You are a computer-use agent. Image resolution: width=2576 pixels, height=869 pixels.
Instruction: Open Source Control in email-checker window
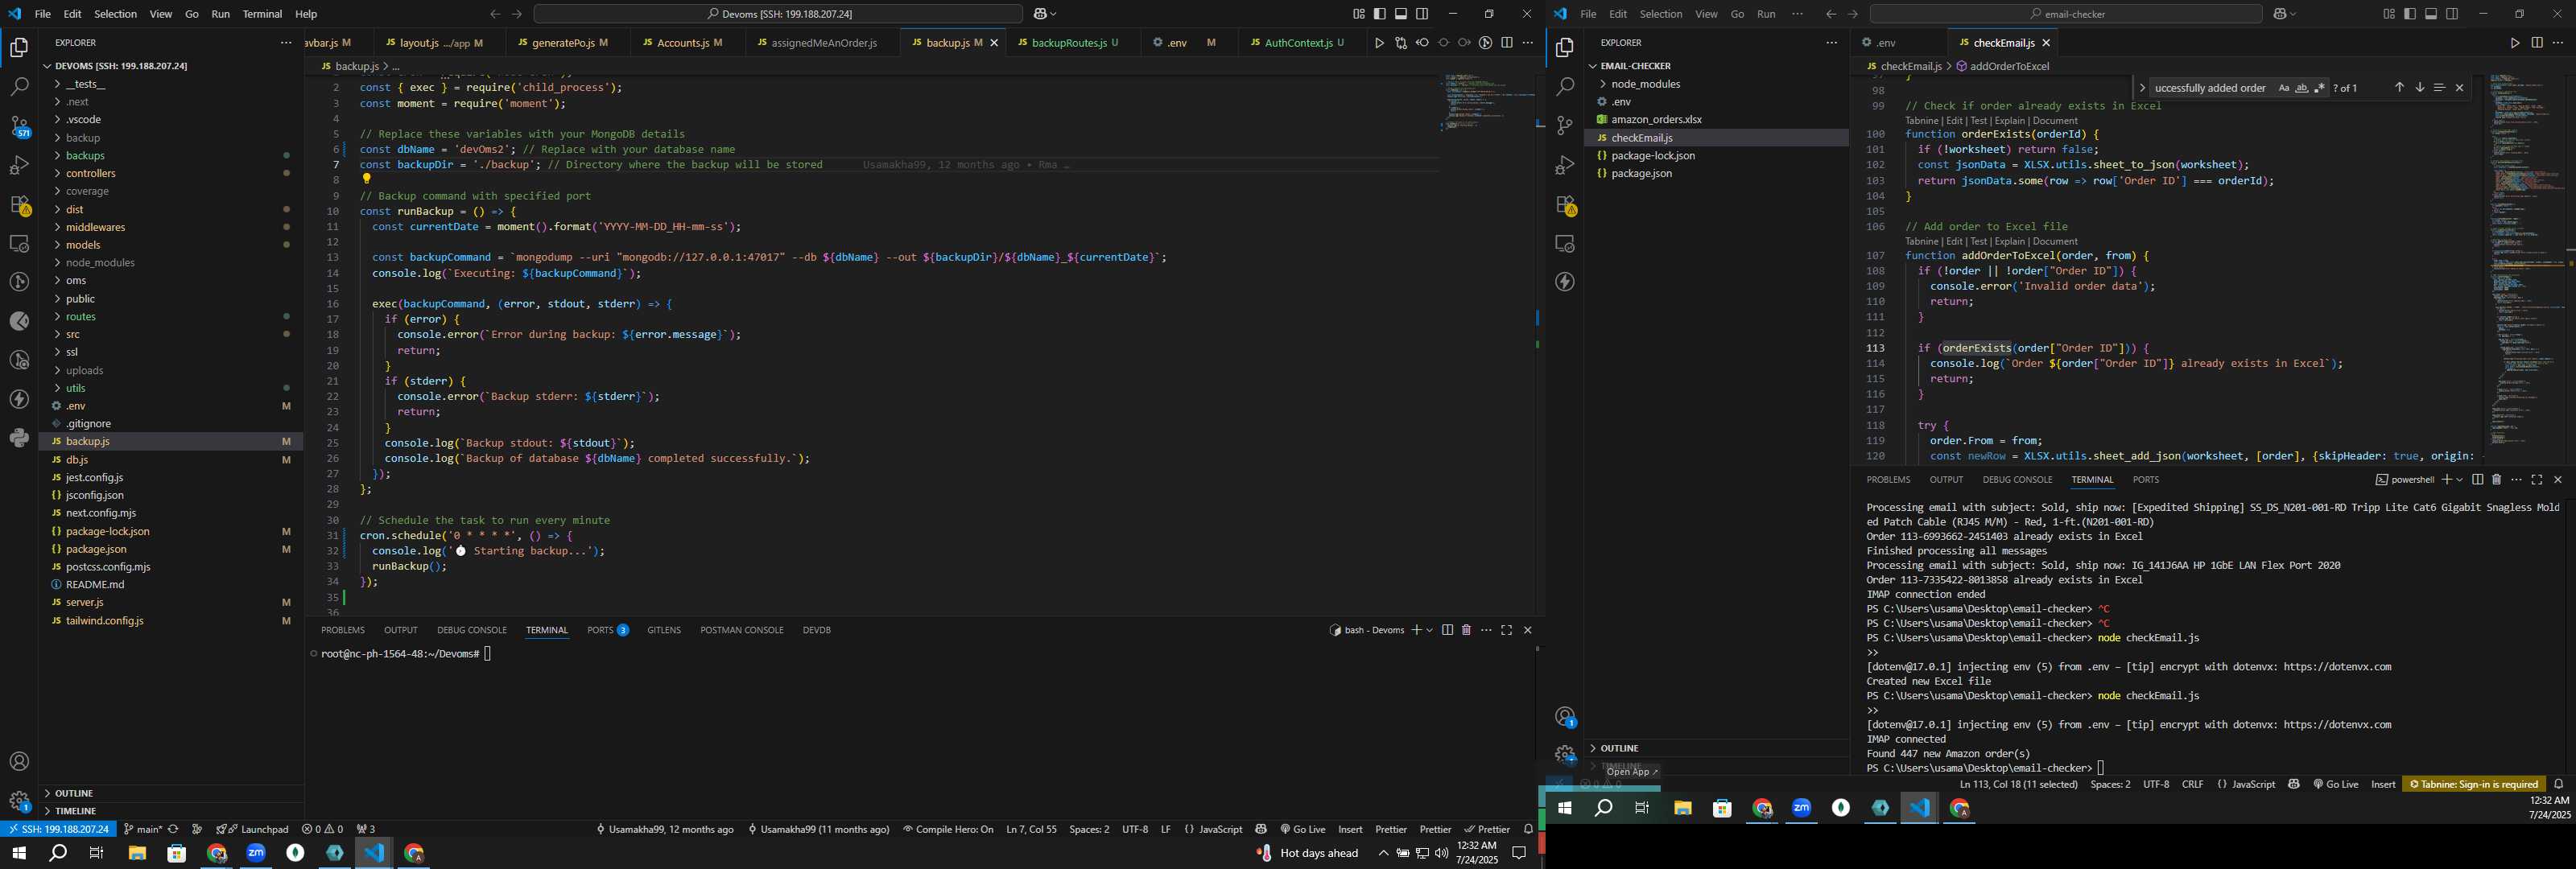coord(1565,126)
